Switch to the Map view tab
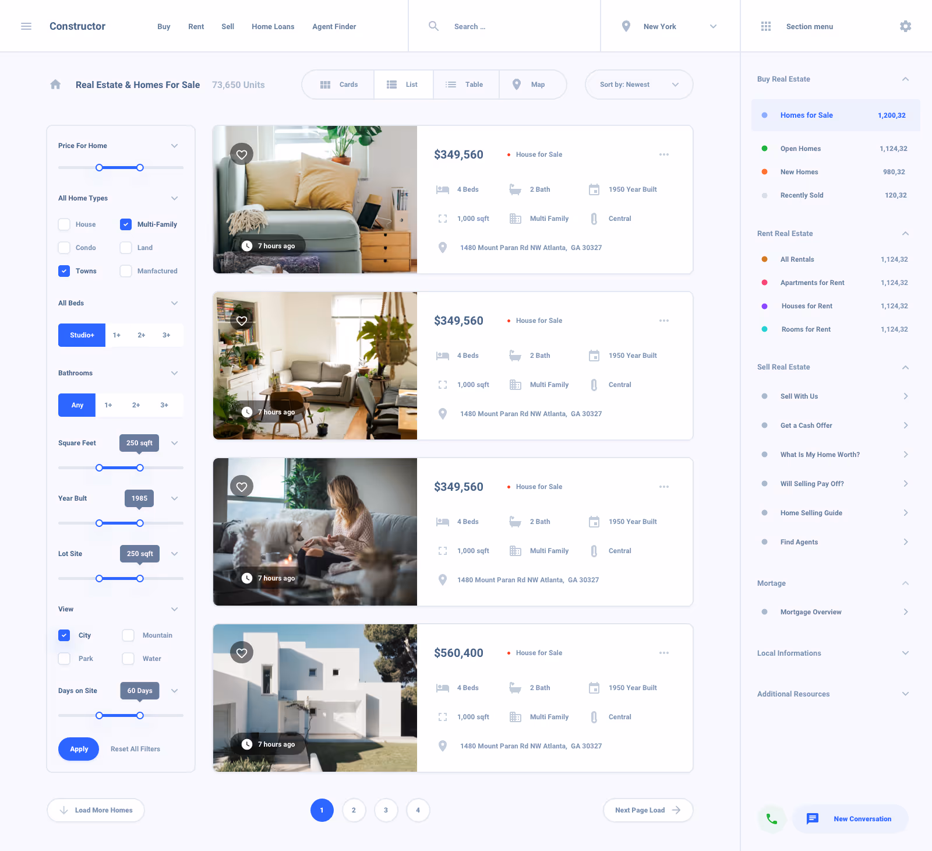The image size is (932, 851). click(x=532, y=85)
